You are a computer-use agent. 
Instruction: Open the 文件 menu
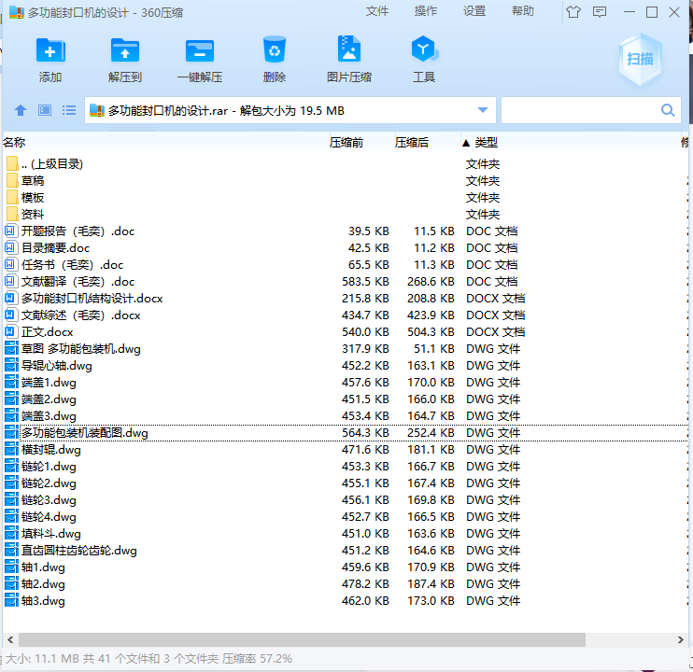(x=377, y=11)
